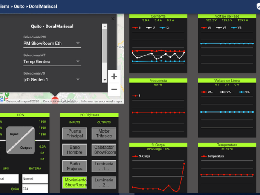The height and width of the screenshot is (195, 260).
Task: Toggle I3 series in Corriente legend
Action: pyautogui.click(x=164, y=27)
